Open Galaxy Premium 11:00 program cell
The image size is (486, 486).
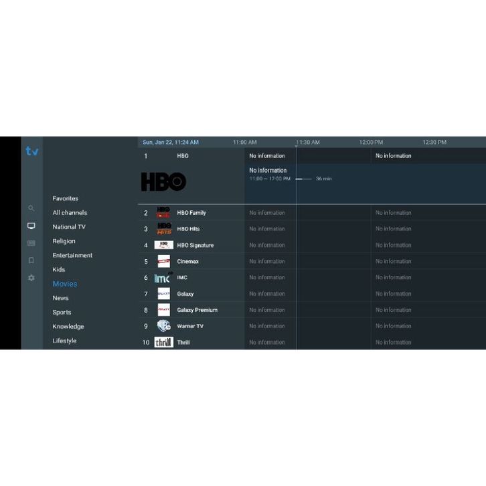[x=307, y=310]
